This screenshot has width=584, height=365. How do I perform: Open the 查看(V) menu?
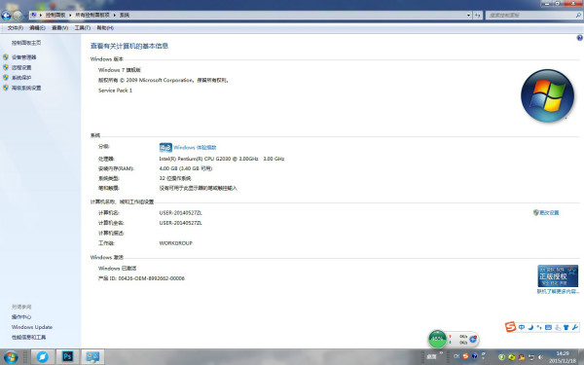tap(59, 28)
